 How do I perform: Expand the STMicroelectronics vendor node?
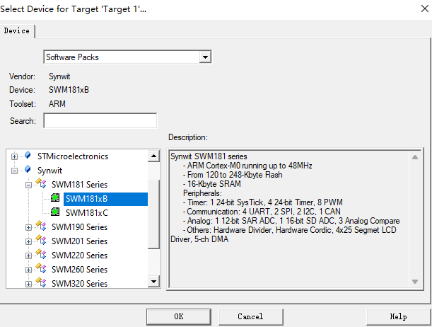15,156
